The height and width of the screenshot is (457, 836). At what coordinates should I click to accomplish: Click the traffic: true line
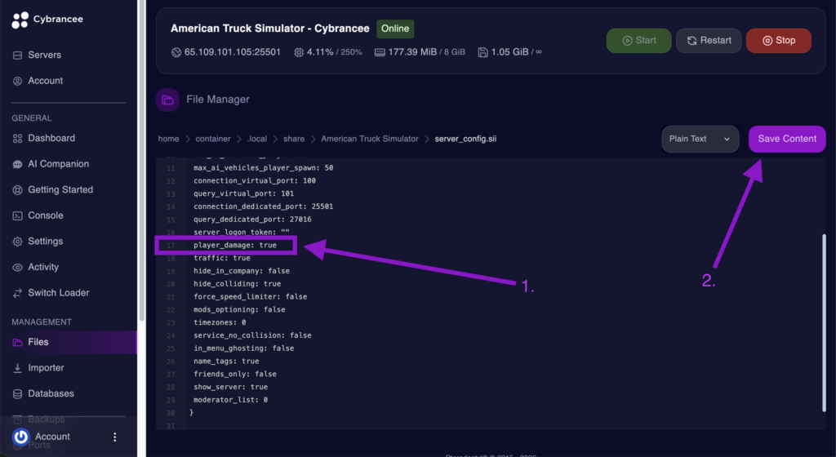(222, 258)
